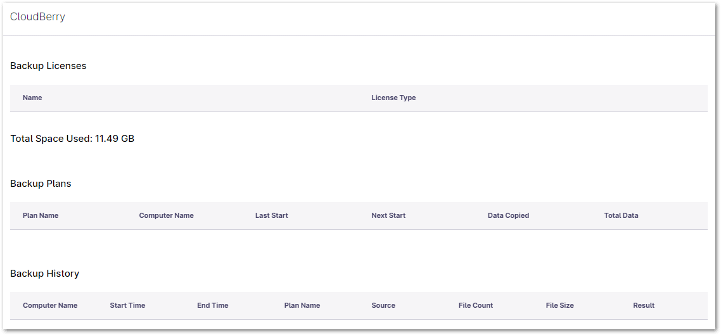Sort Backup History by Plan Name column

(302, 306)
